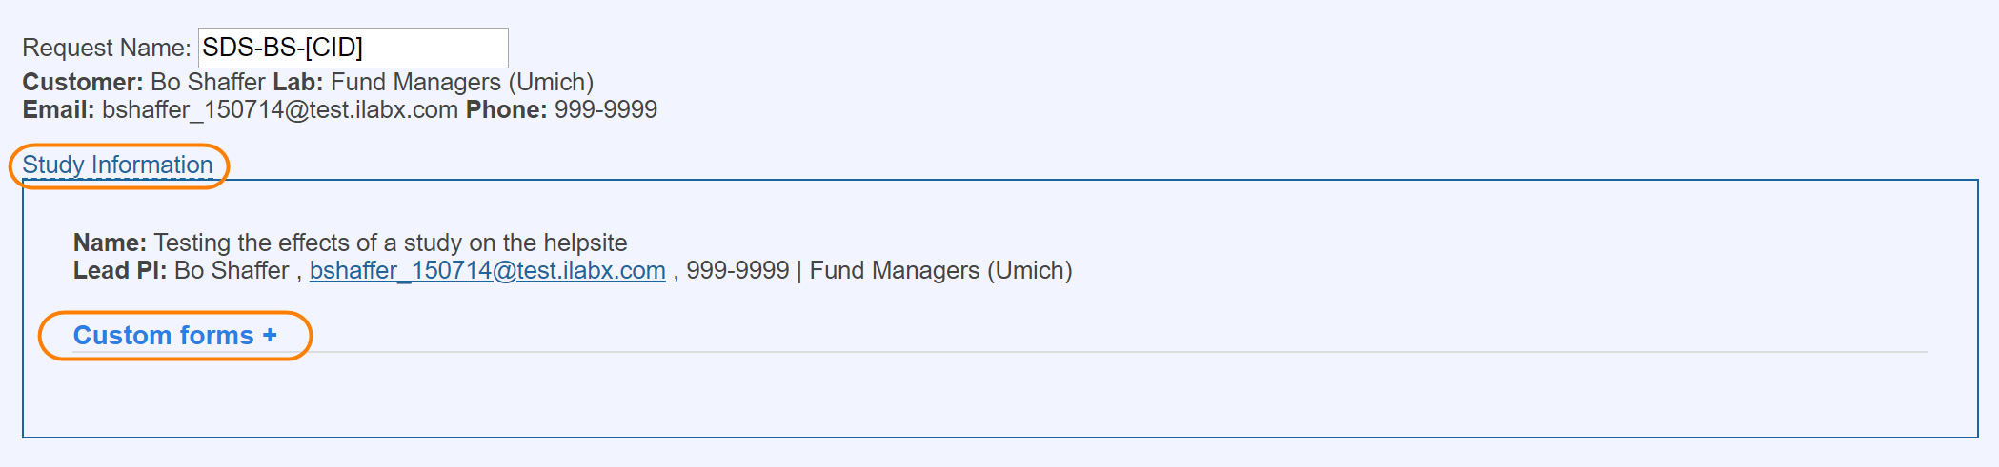1999x467 pixels.
Task: Expand the Custom forms section
Action: (163, 336)
